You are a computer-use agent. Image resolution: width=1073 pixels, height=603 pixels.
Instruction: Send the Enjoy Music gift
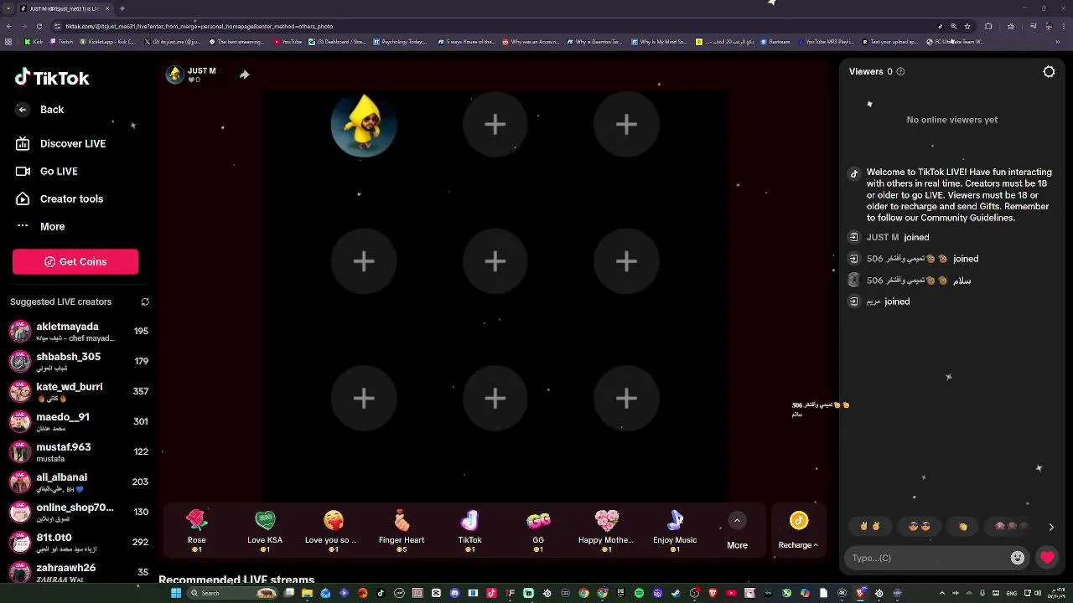(x=675, y=530)
